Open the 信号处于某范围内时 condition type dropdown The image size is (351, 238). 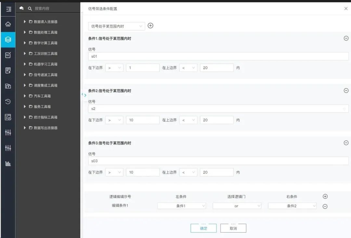pos(116,26)
